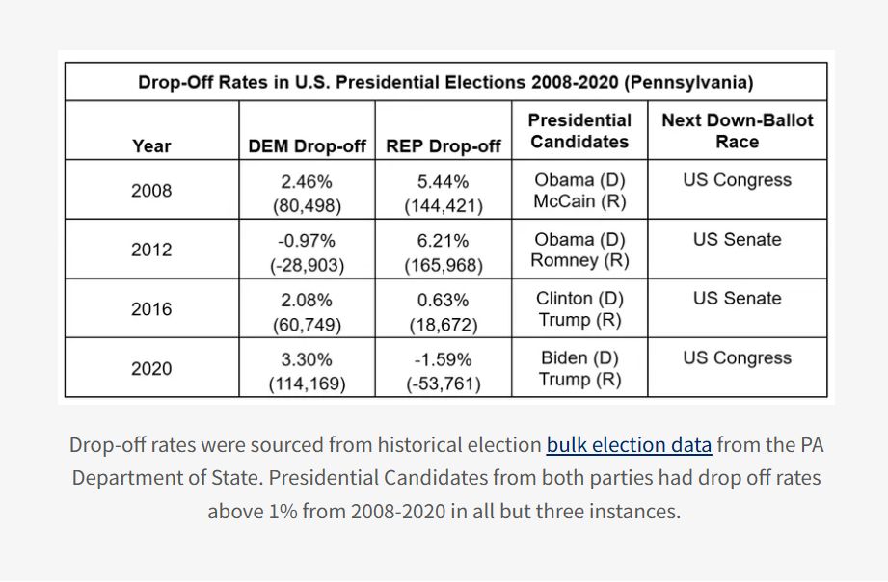Click the table title about Drop-Off Rates

(445, 82)
